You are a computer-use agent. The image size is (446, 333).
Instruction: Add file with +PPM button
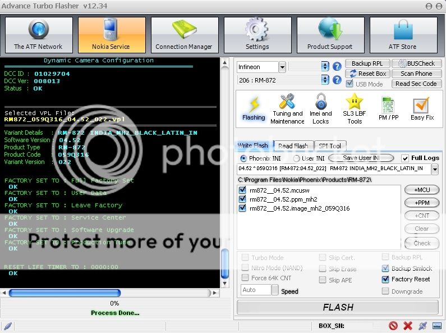click(x=422, y=203)
